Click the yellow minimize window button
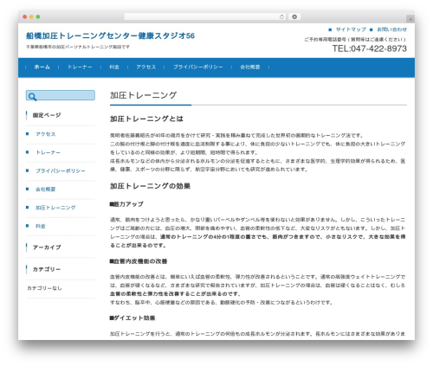The width and height of the screenshot is (433, 366). pyautogui.click(x=31, y=17)
